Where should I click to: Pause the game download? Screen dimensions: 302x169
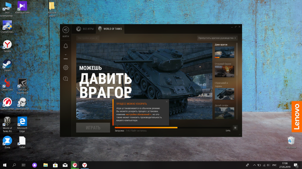click(235, 128)
